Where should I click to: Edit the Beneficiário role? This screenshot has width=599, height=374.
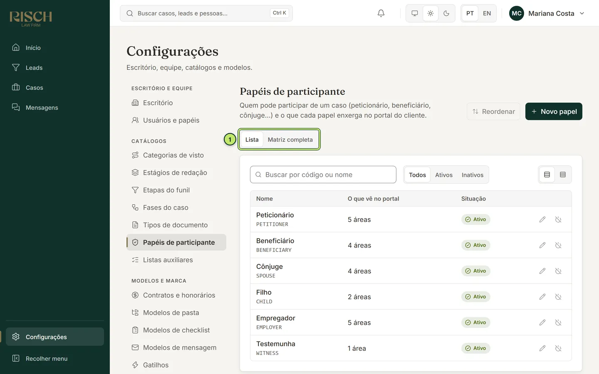pyautogui.click(x=542, y=245)
